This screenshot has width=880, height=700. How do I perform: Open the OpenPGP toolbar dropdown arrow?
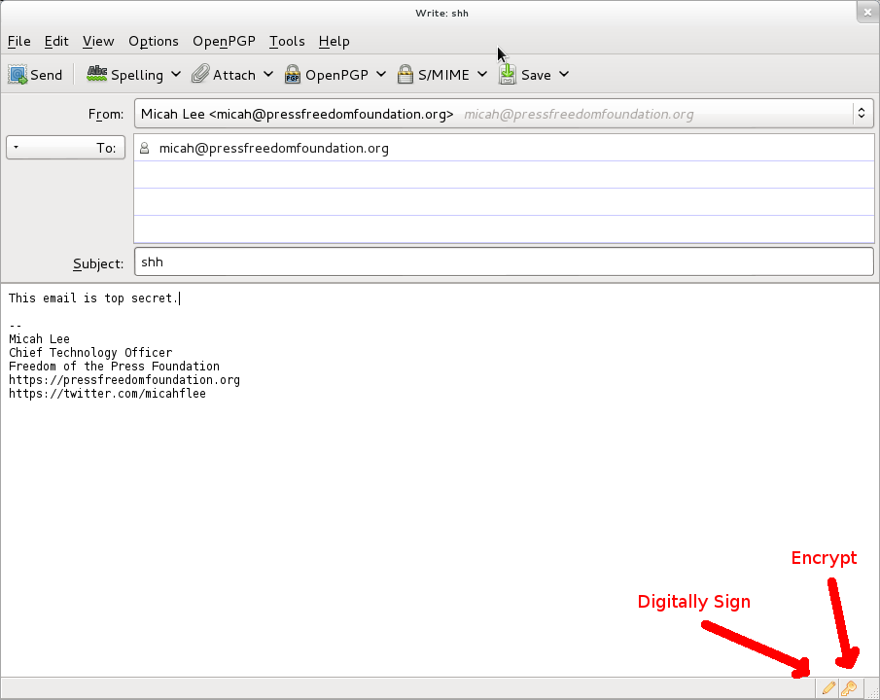(381, 74)
